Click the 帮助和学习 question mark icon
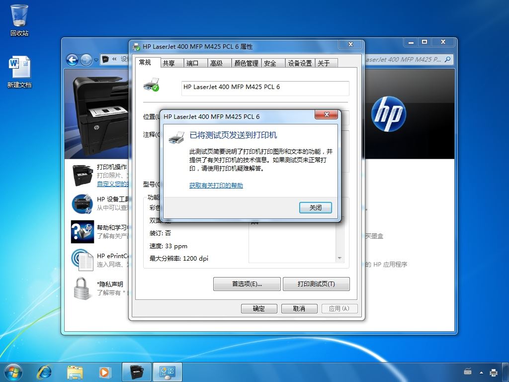Image resolution: width=509 pixels, height=382 pixels. (82, 232)
